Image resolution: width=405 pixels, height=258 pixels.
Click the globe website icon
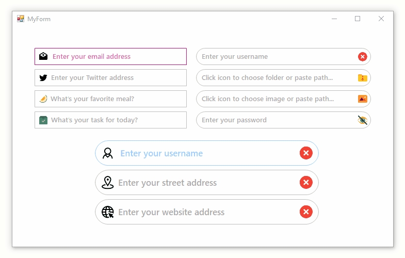(x=108, y=212)
